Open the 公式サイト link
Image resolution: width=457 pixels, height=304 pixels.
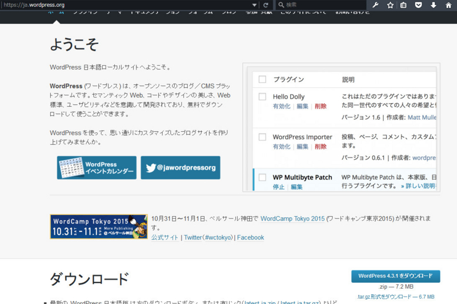(165, 237)
